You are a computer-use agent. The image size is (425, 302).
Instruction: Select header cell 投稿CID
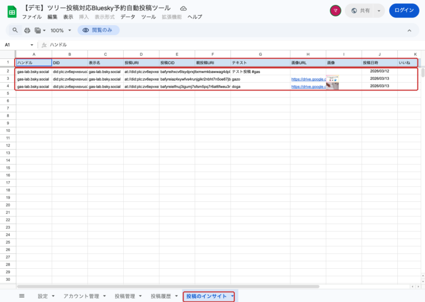(x=177, y=63)
